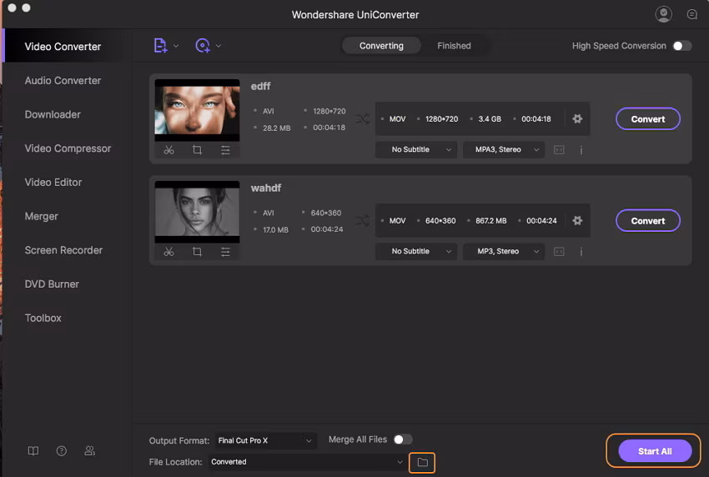Click the Start All button
The width and height of the screenshot is (709, 477).
(x=655, y=451)
